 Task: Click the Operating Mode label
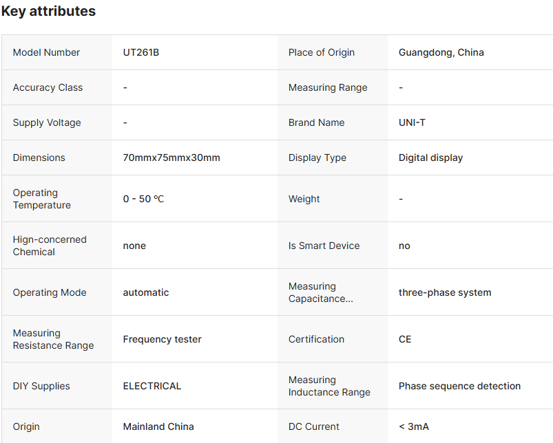[x=50, y=292]
